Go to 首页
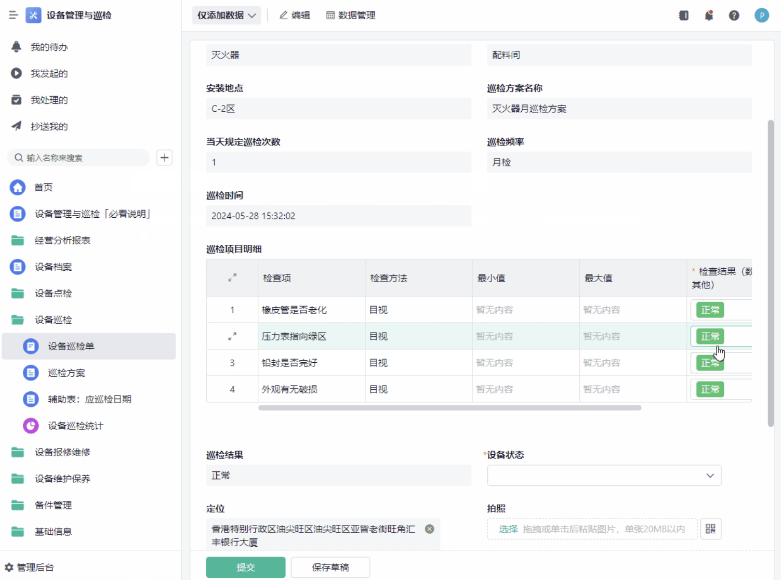The image size is (781, 580). (44, 187)
